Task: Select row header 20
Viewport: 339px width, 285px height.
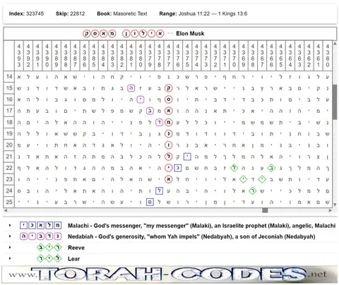Action: coord(9,145)
